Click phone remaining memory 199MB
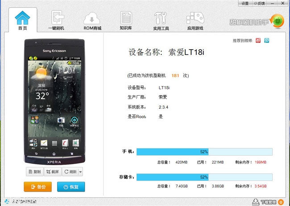 (261, 162)
